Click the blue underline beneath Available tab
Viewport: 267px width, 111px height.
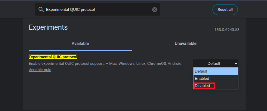(80, 50)
